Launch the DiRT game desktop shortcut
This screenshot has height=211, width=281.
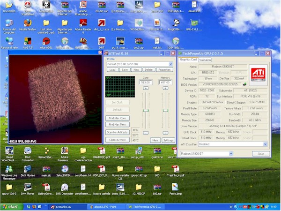(x=101, y=42)
